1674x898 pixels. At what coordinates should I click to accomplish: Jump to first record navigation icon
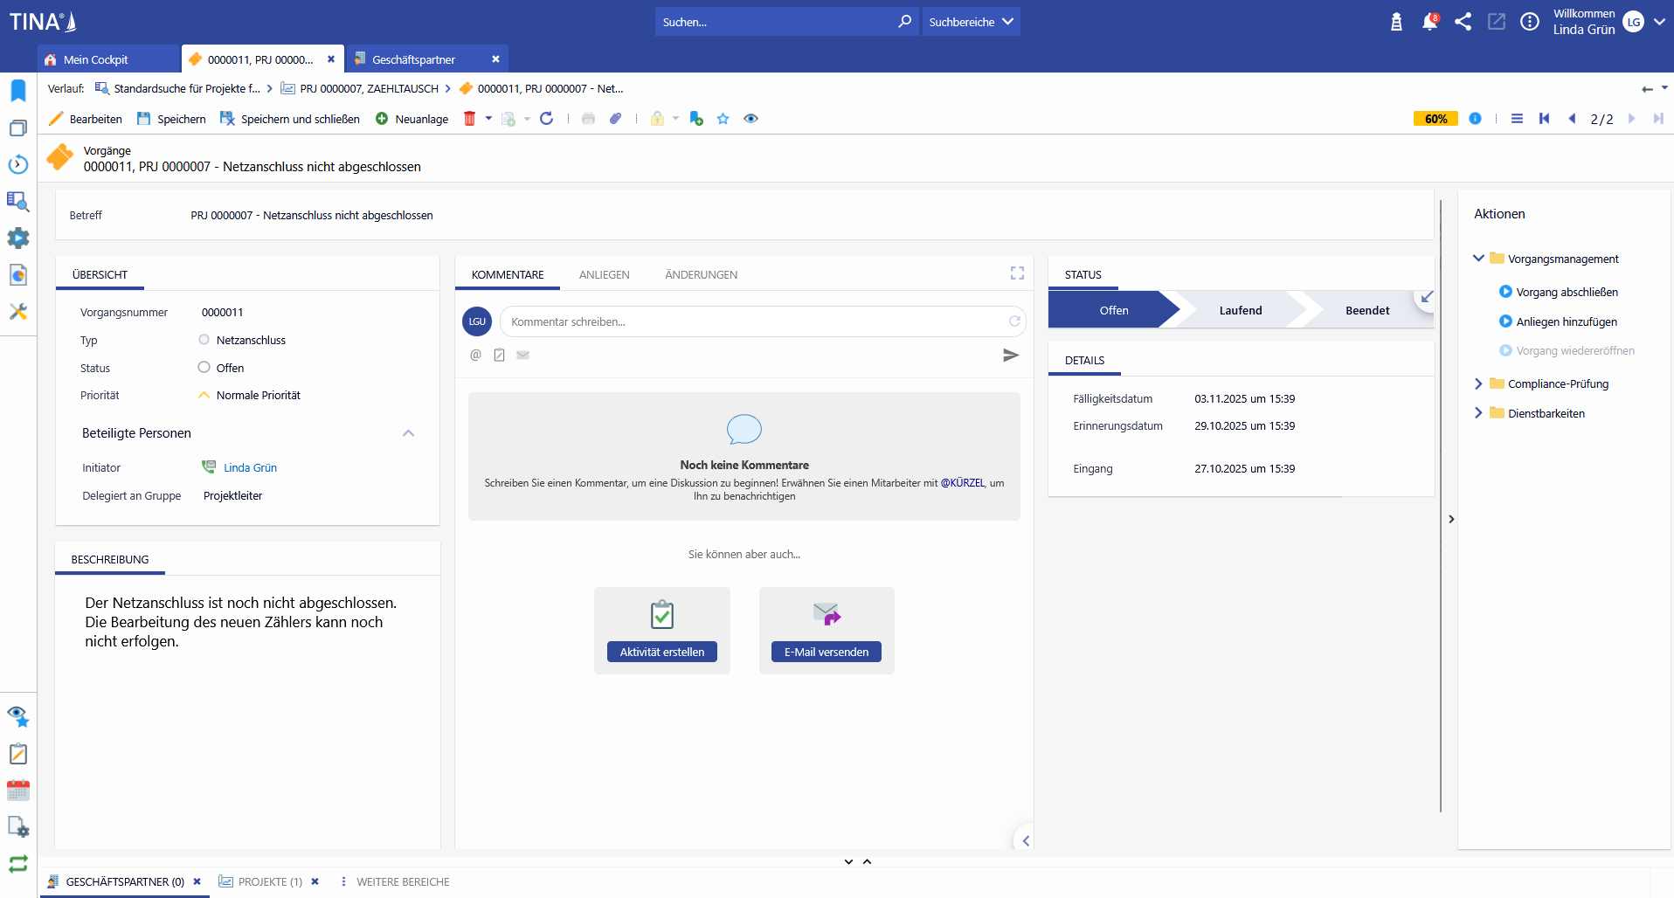point(1544,119)
